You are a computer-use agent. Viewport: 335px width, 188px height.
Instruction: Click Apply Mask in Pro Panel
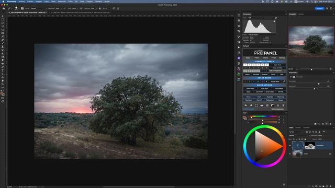coord(277,65)
